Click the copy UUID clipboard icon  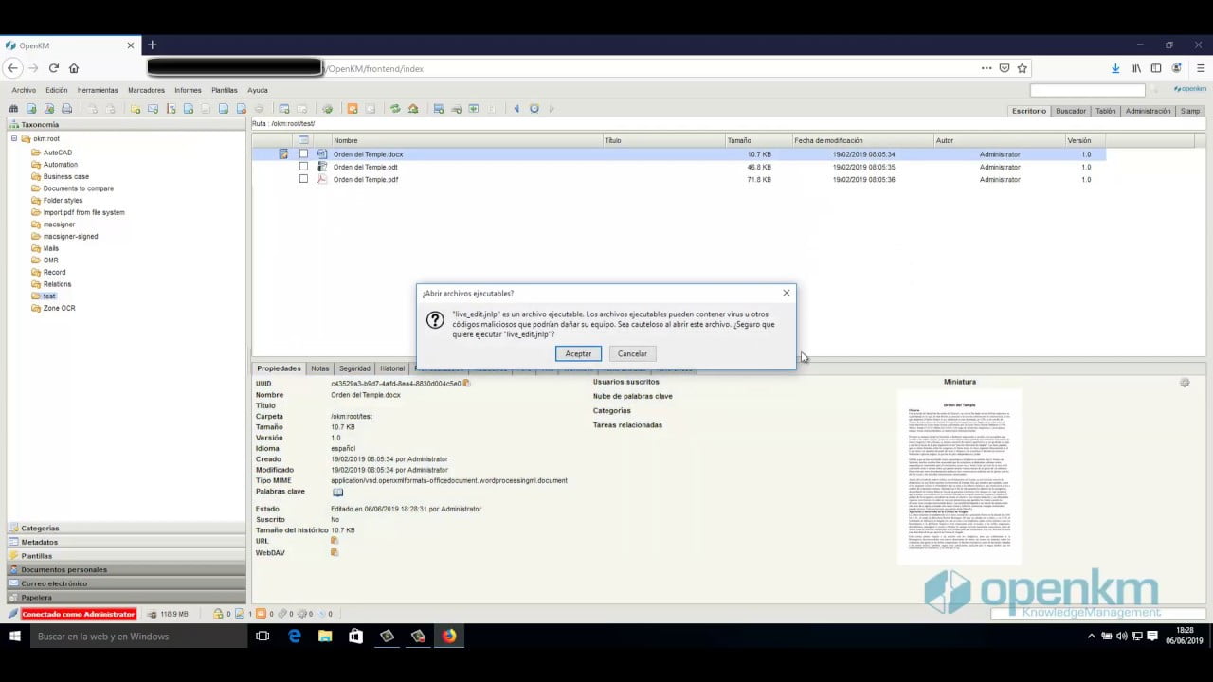point(466,384)
